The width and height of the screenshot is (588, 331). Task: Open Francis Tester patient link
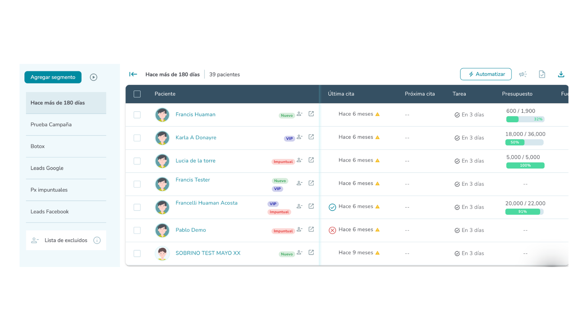(193, 180)
